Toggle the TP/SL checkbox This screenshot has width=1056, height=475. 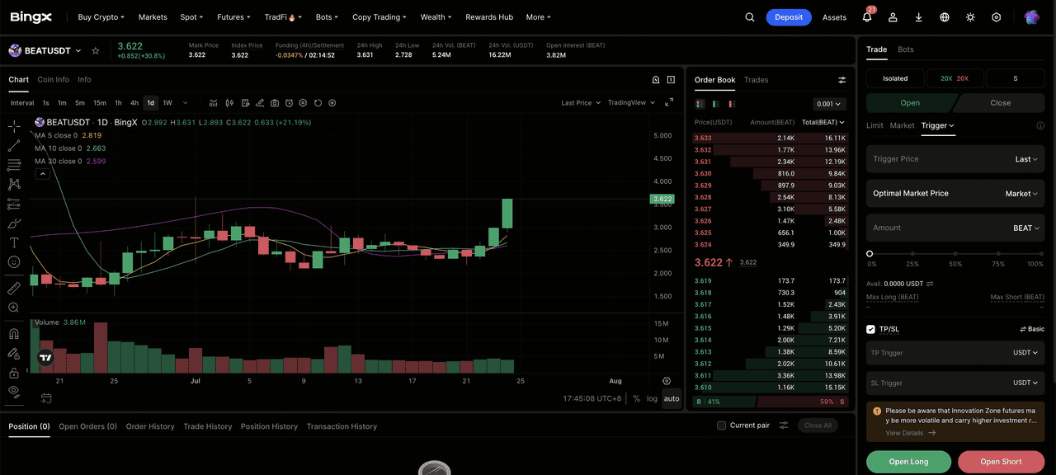tap(870, 329)
